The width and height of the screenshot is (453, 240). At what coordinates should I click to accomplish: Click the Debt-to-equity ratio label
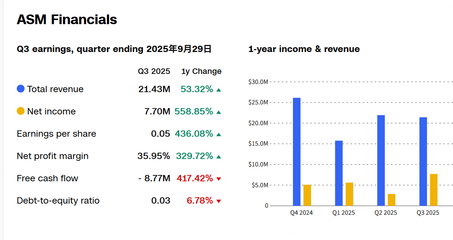tap(58, 201)
